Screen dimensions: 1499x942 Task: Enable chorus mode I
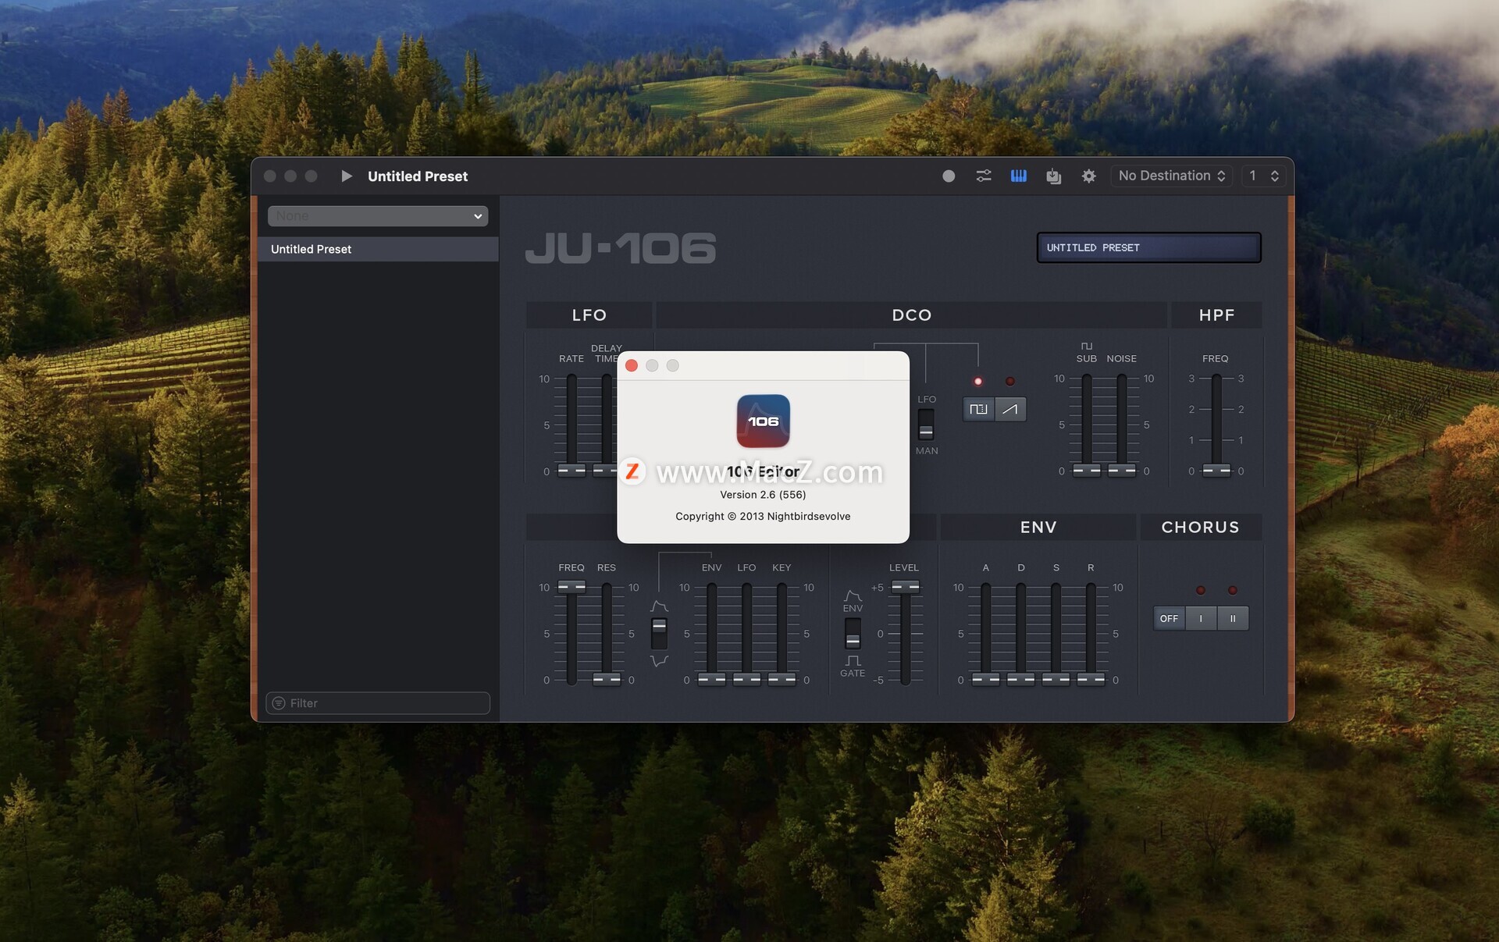click(1201, 618)
